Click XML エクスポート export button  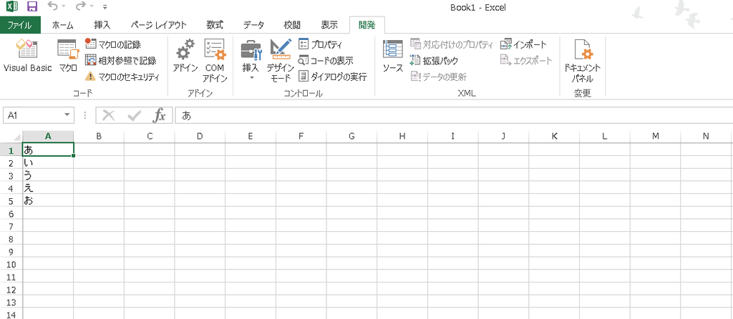coord(526,61)
